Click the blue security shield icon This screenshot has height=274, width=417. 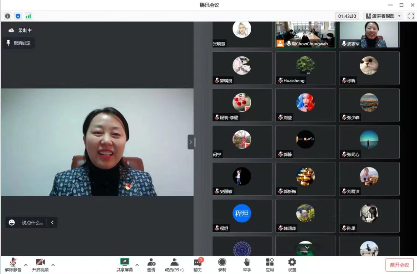click(x=18, y=16)
